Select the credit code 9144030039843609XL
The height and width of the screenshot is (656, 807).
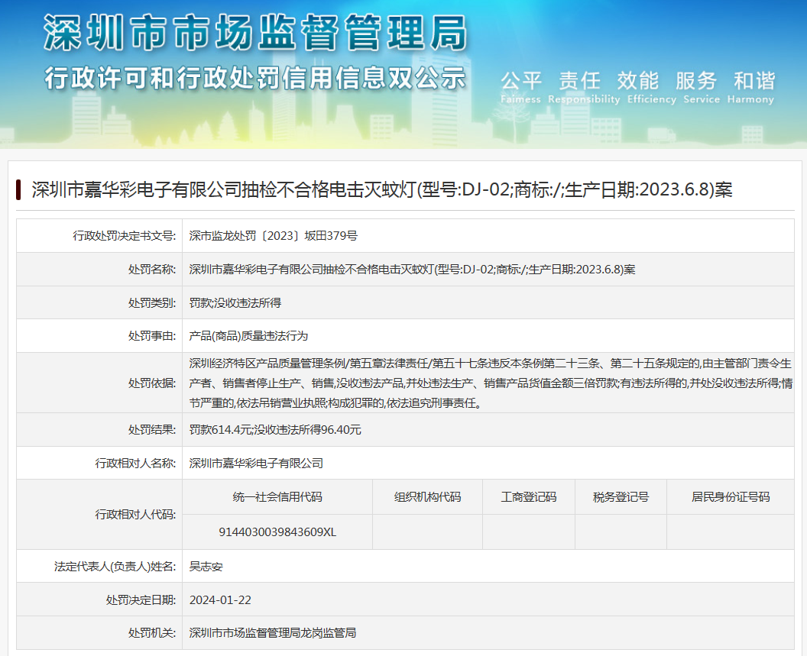pos(277,532)
